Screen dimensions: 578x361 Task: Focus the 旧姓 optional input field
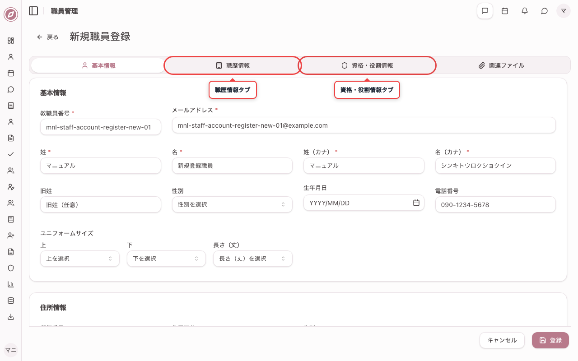tap(101, 204)
